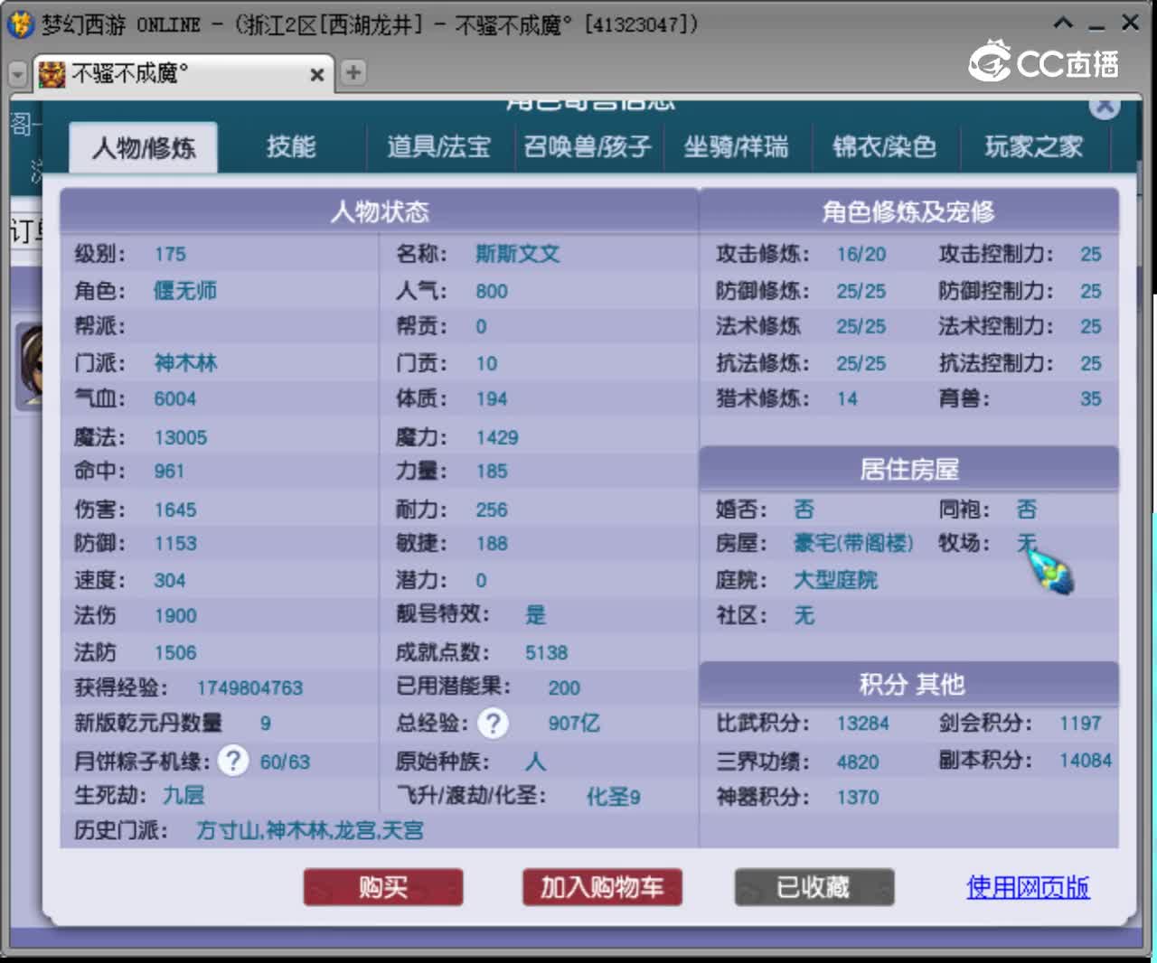Click the 居住房屋 section header

tap(909, 469)
